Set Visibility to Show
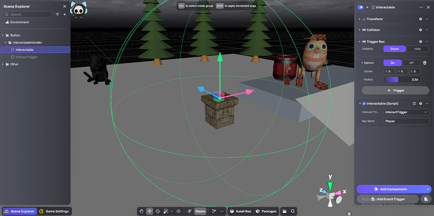 click(x=395, y=49)
